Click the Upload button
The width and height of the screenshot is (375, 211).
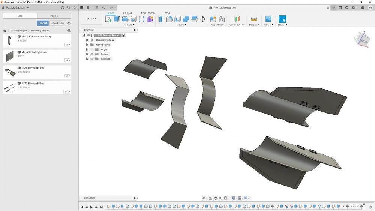tap(43, 23)
